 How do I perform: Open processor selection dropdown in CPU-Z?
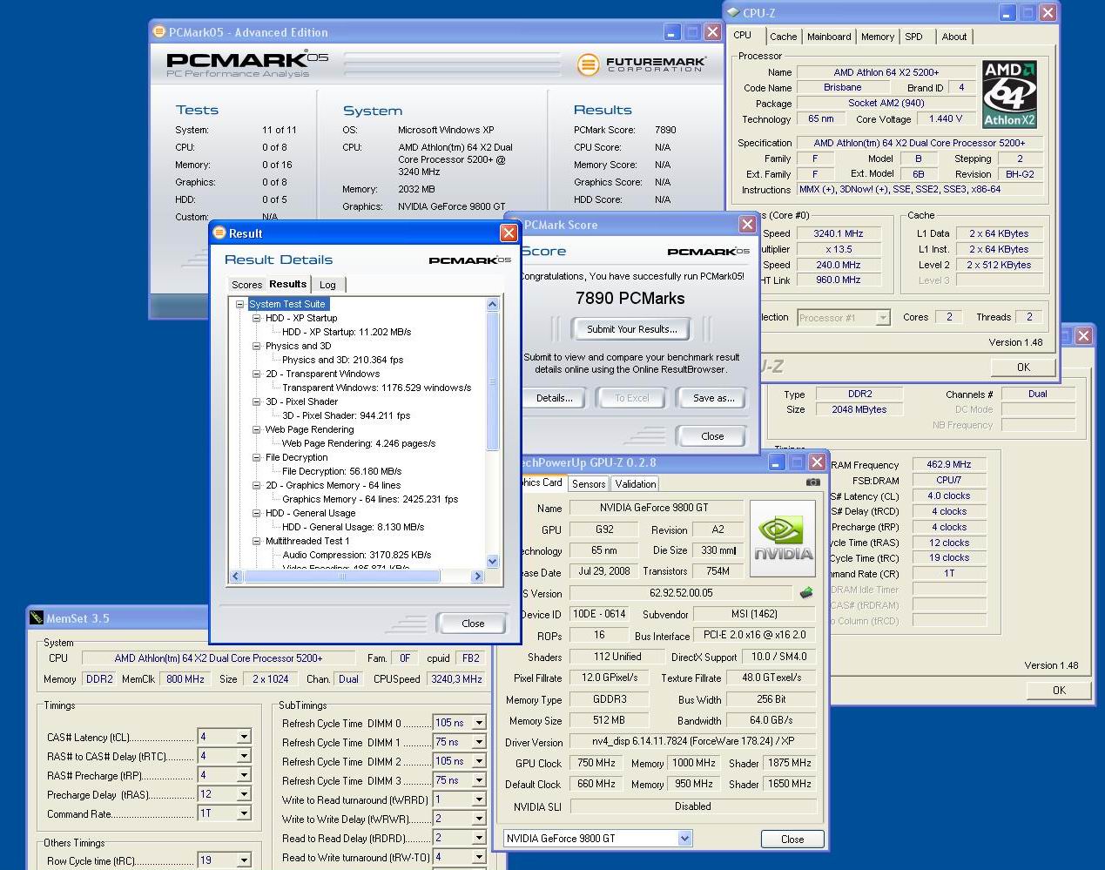point(882,318)
